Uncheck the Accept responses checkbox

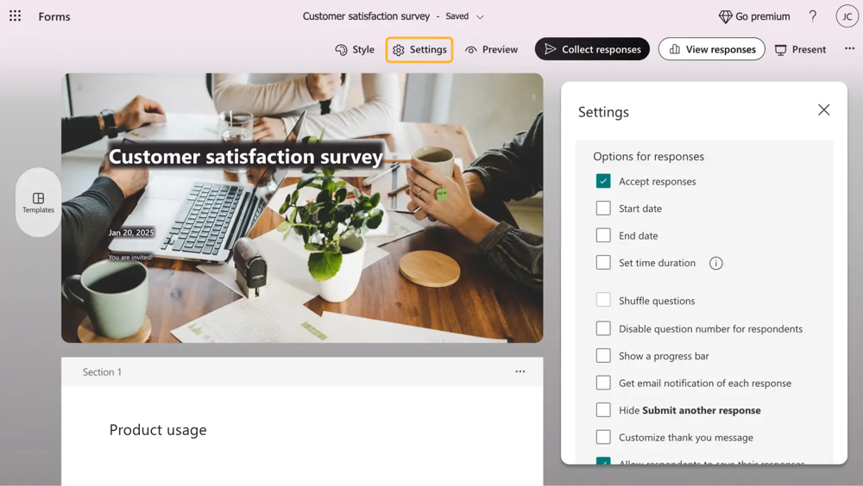pyautogui.click(x=603, y=181)
